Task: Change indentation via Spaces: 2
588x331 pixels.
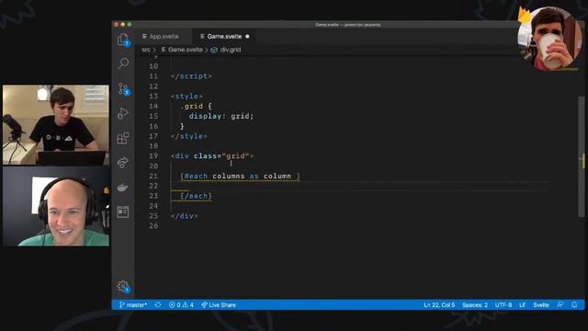Action: (x=475, y=304)
